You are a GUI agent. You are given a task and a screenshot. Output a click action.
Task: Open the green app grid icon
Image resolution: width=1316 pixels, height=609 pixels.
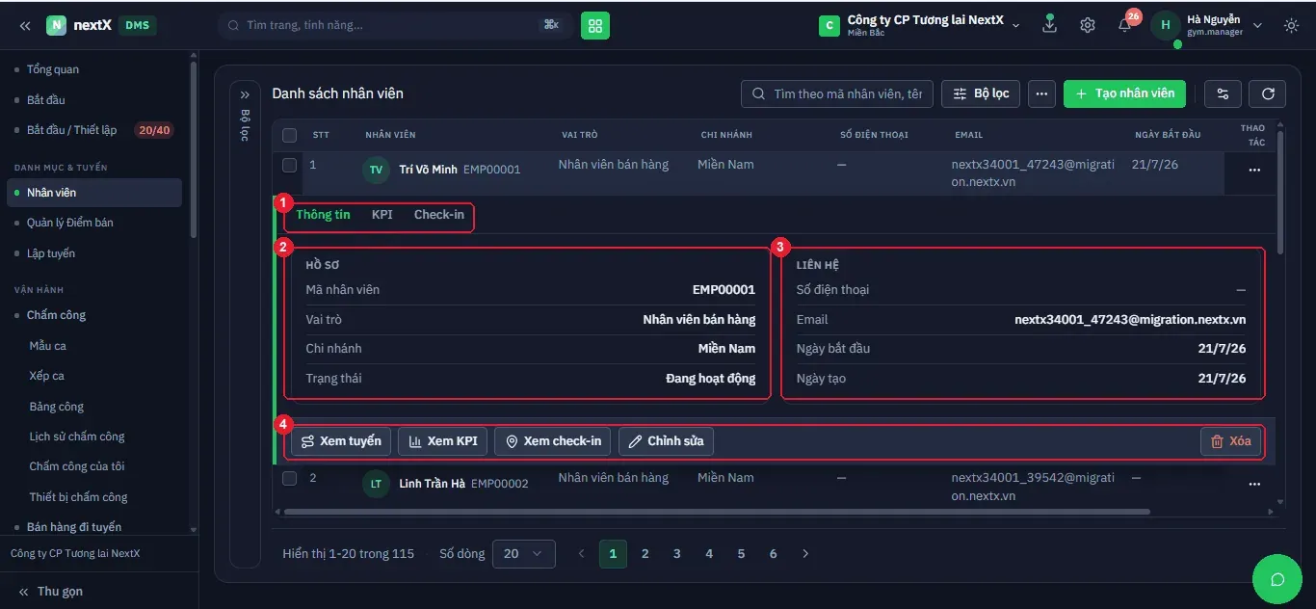point(595,25)
